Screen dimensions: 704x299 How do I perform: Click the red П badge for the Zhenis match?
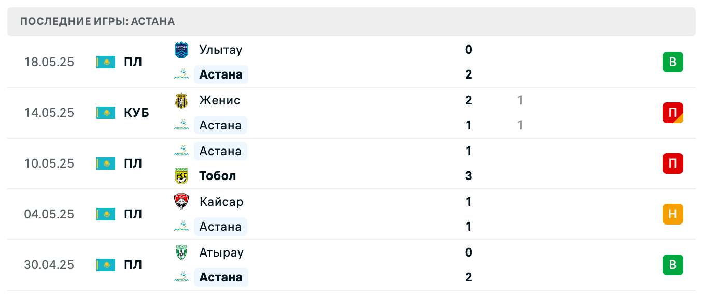click(672, 113)
